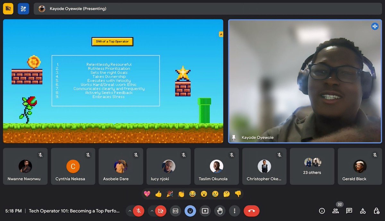Click muted mic icon on Asobele Dare
385x221 pixels.
136,155
